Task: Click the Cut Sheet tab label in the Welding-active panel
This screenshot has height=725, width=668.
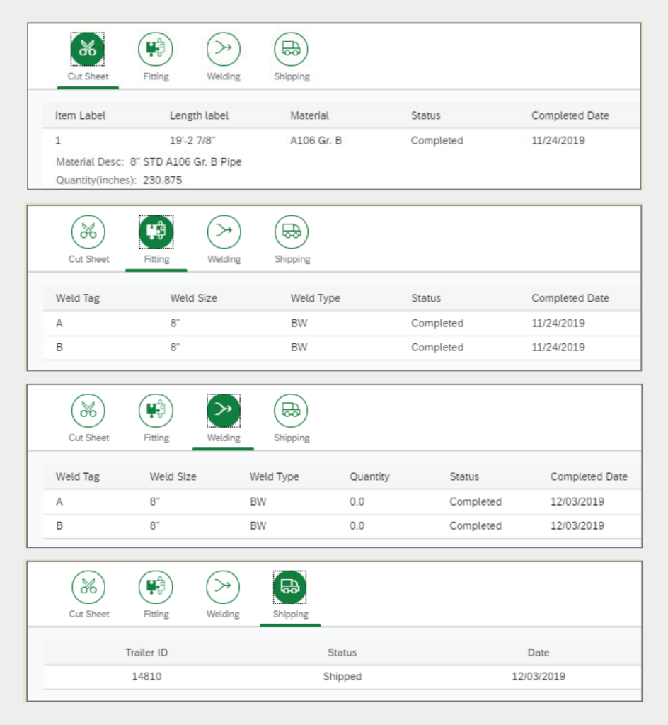Action: (x=88, y=438)
